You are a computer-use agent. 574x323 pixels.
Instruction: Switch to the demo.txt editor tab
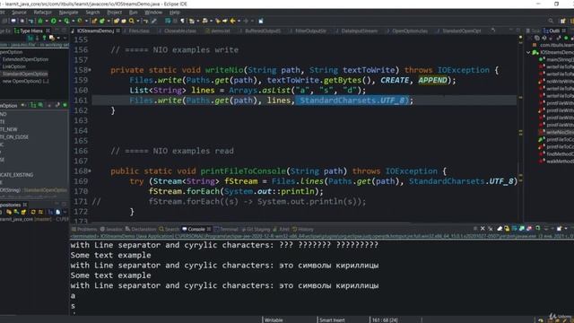220,31
